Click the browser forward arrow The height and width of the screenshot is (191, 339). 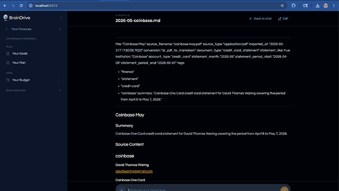(13, 5)
